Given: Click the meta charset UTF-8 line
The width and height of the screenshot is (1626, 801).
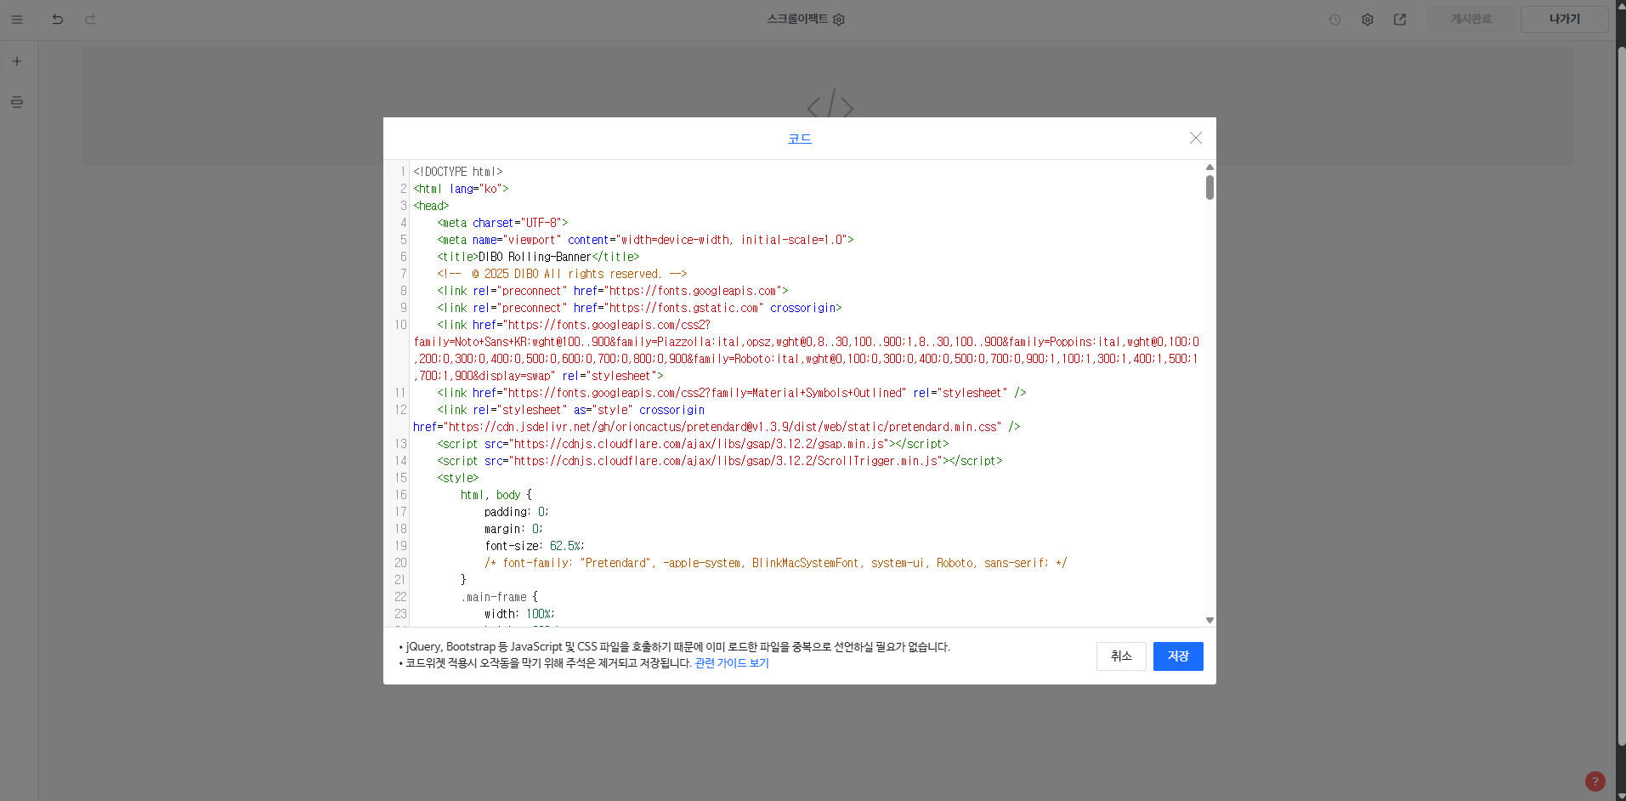Looking at the screenshot, I should [502, 223].
